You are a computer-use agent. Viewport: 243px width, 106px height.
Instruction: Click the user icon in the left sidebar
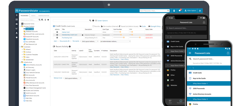17,33
